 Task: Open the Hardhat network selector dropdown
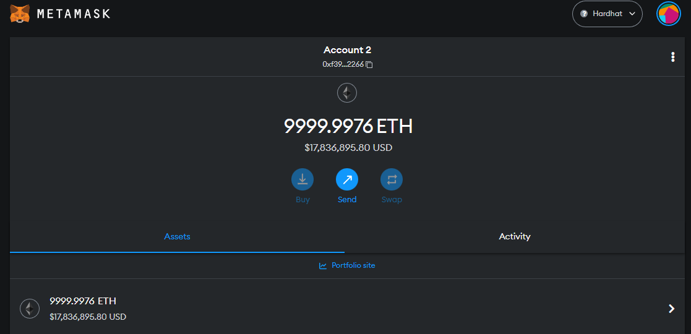tap(607, 14)
